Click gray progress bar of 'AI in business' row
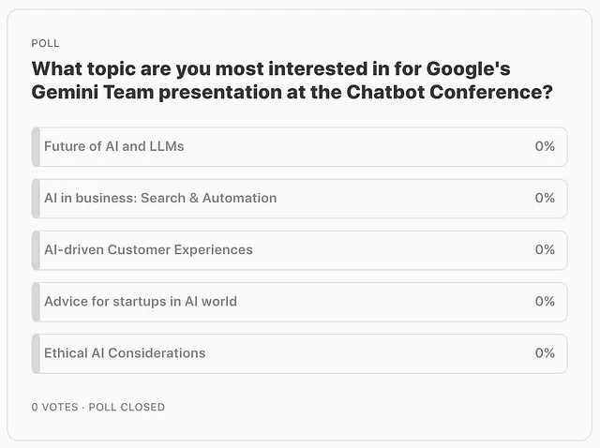 click(x=36, y=199)
